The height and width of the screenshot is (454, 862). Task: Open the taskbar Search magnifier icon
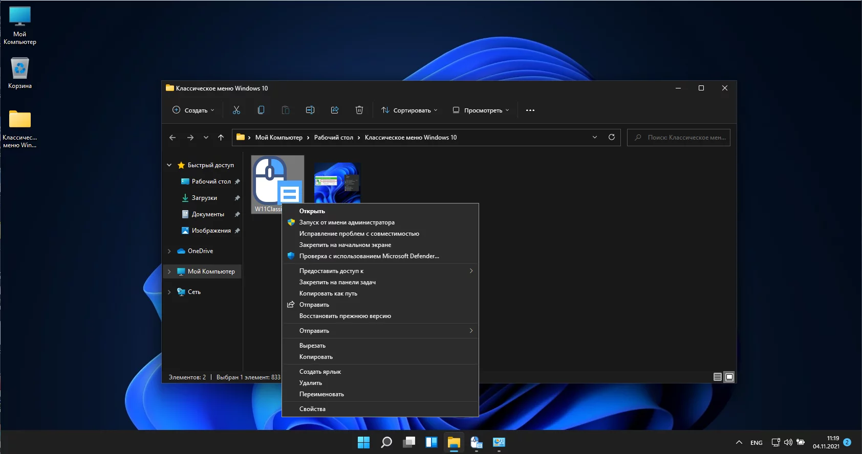386,442
